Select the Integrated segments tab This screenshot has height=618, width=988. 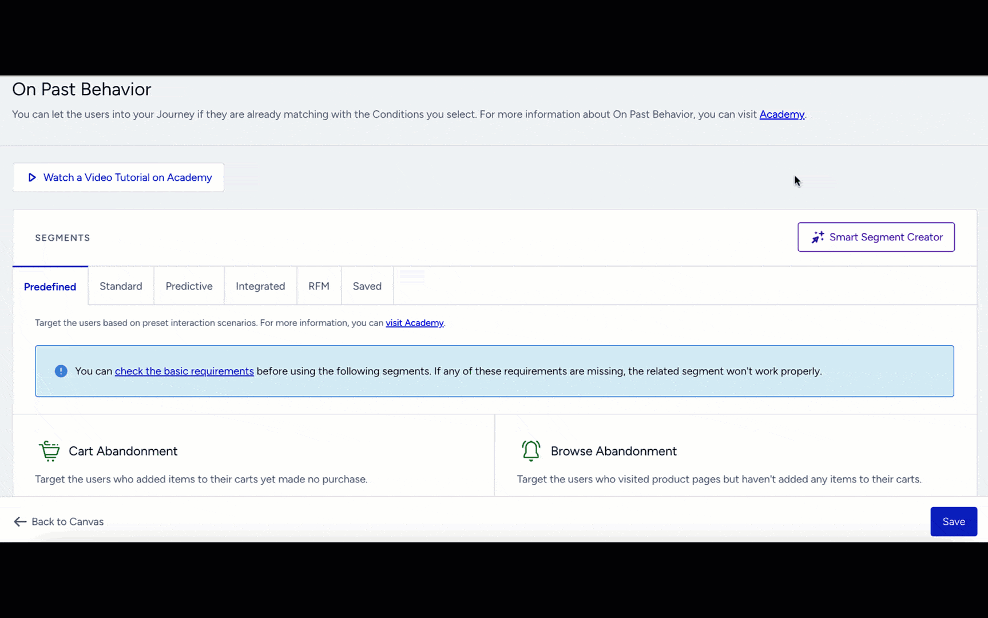(260, 286)
